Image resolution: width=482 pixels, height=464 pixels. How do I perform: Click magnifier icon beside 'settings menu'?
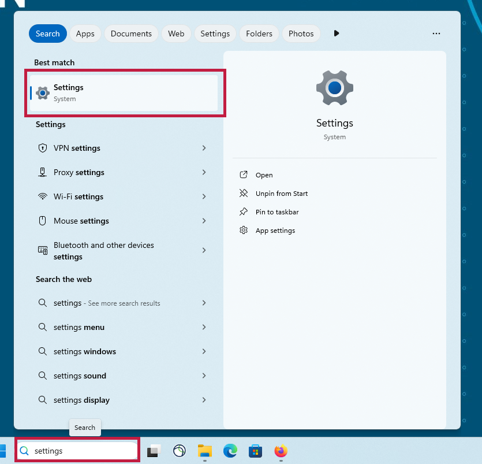[42, 327]
